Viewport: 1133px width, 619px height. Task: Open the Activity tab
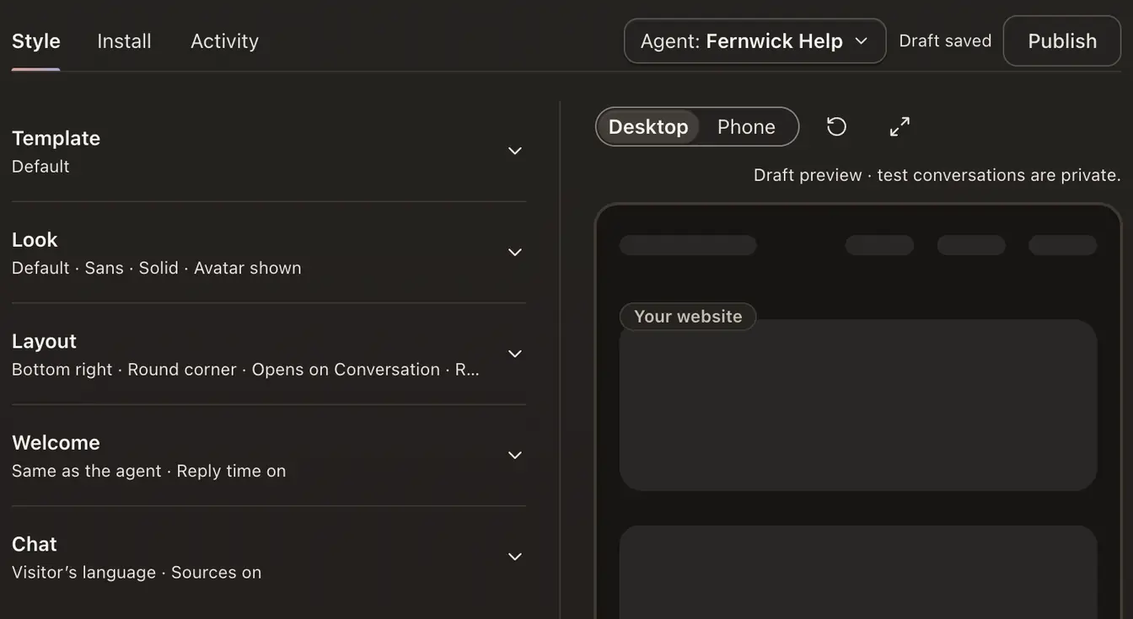tap(224, 41)
